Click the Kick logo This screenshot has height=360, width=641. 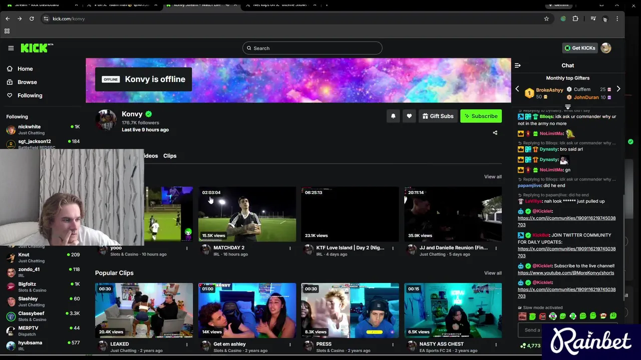coord(37,48)
